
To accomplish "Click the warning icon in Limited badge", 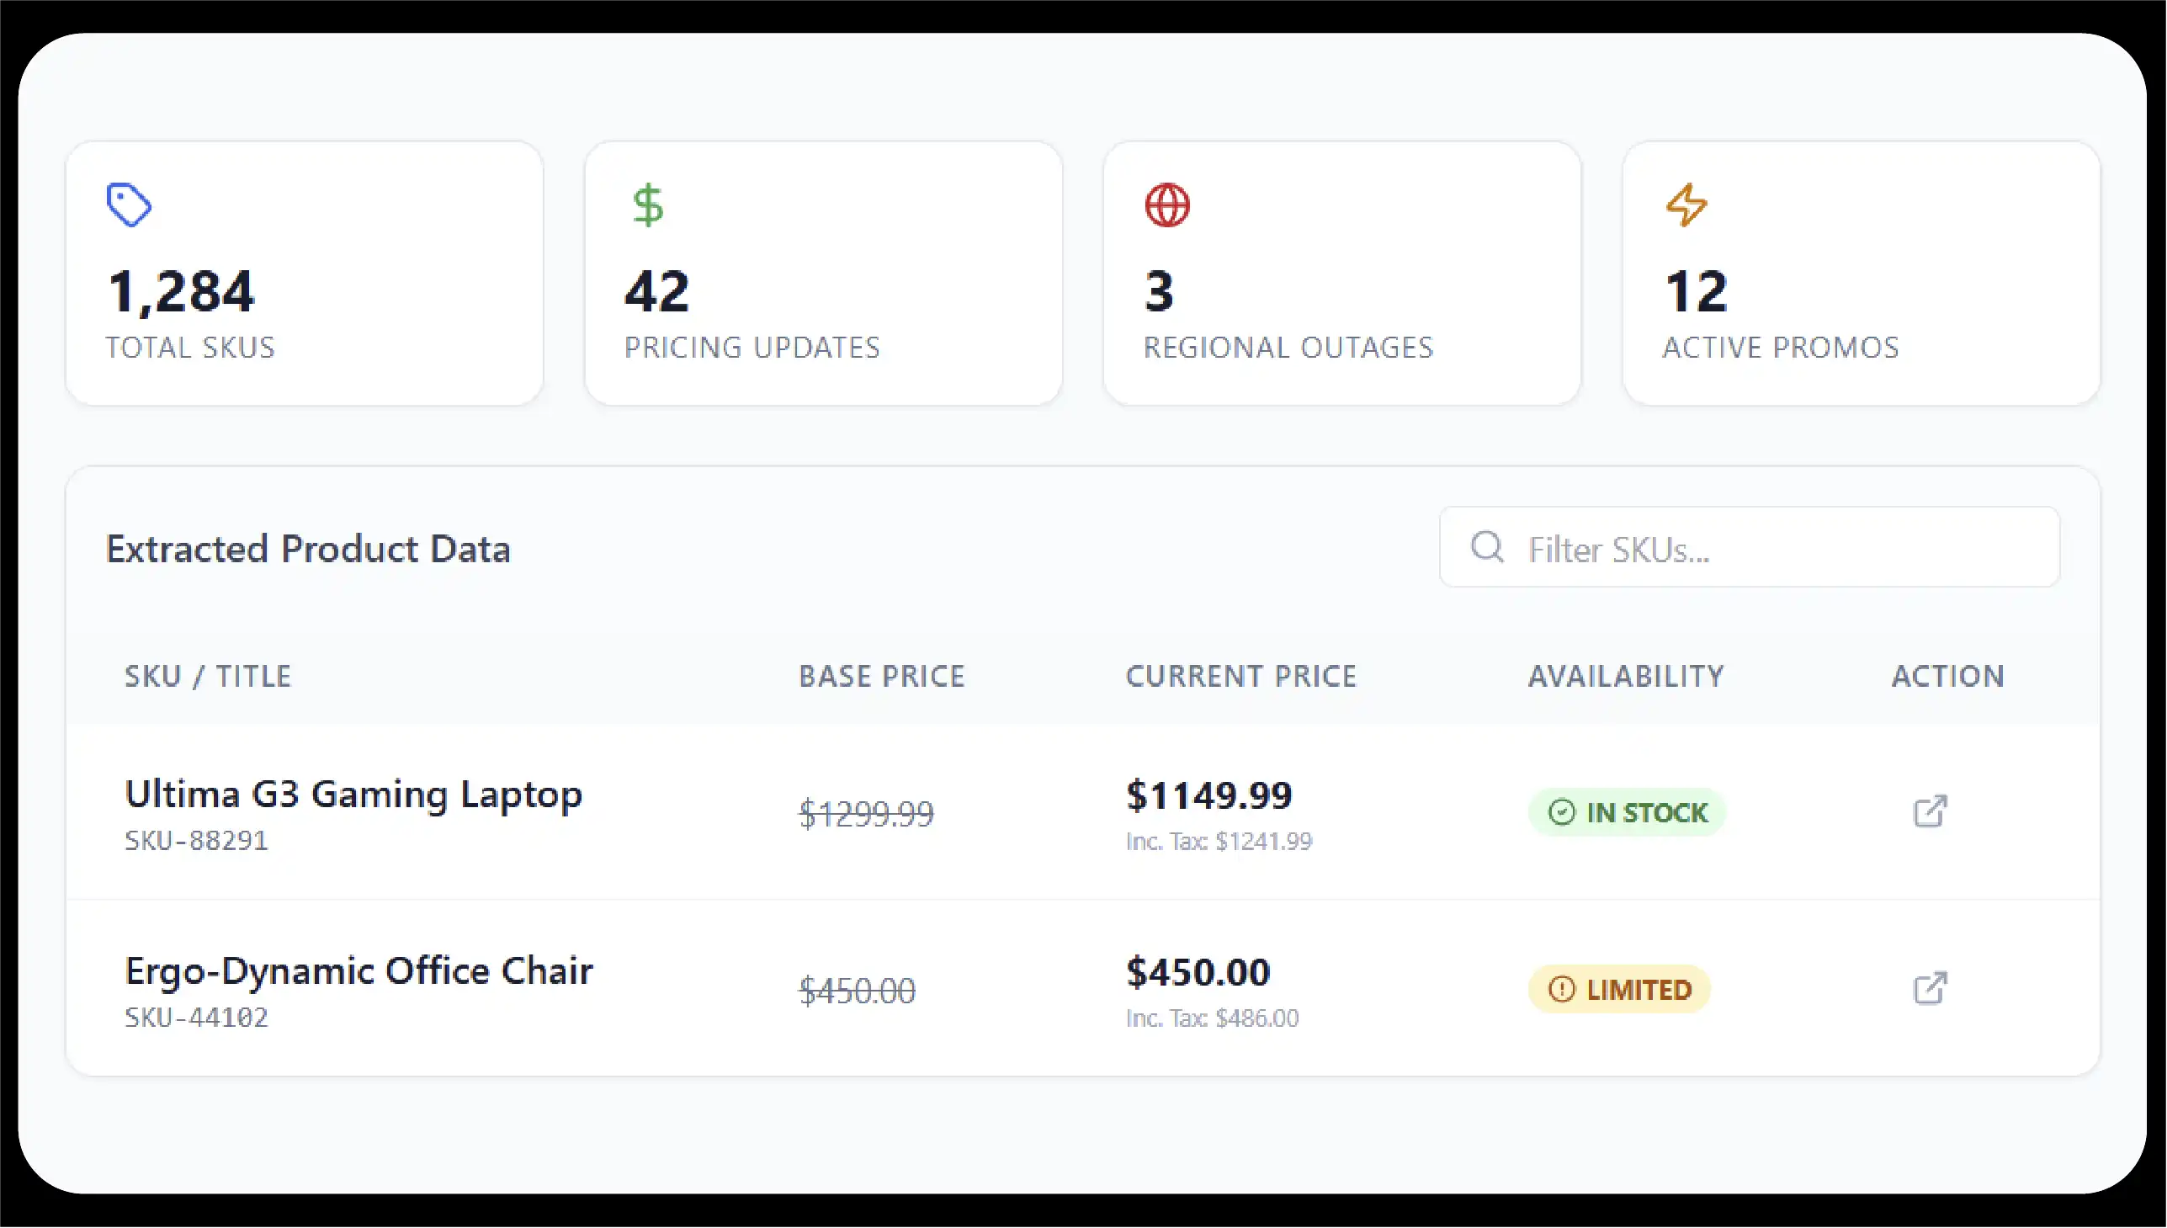I will point(1562,989).
